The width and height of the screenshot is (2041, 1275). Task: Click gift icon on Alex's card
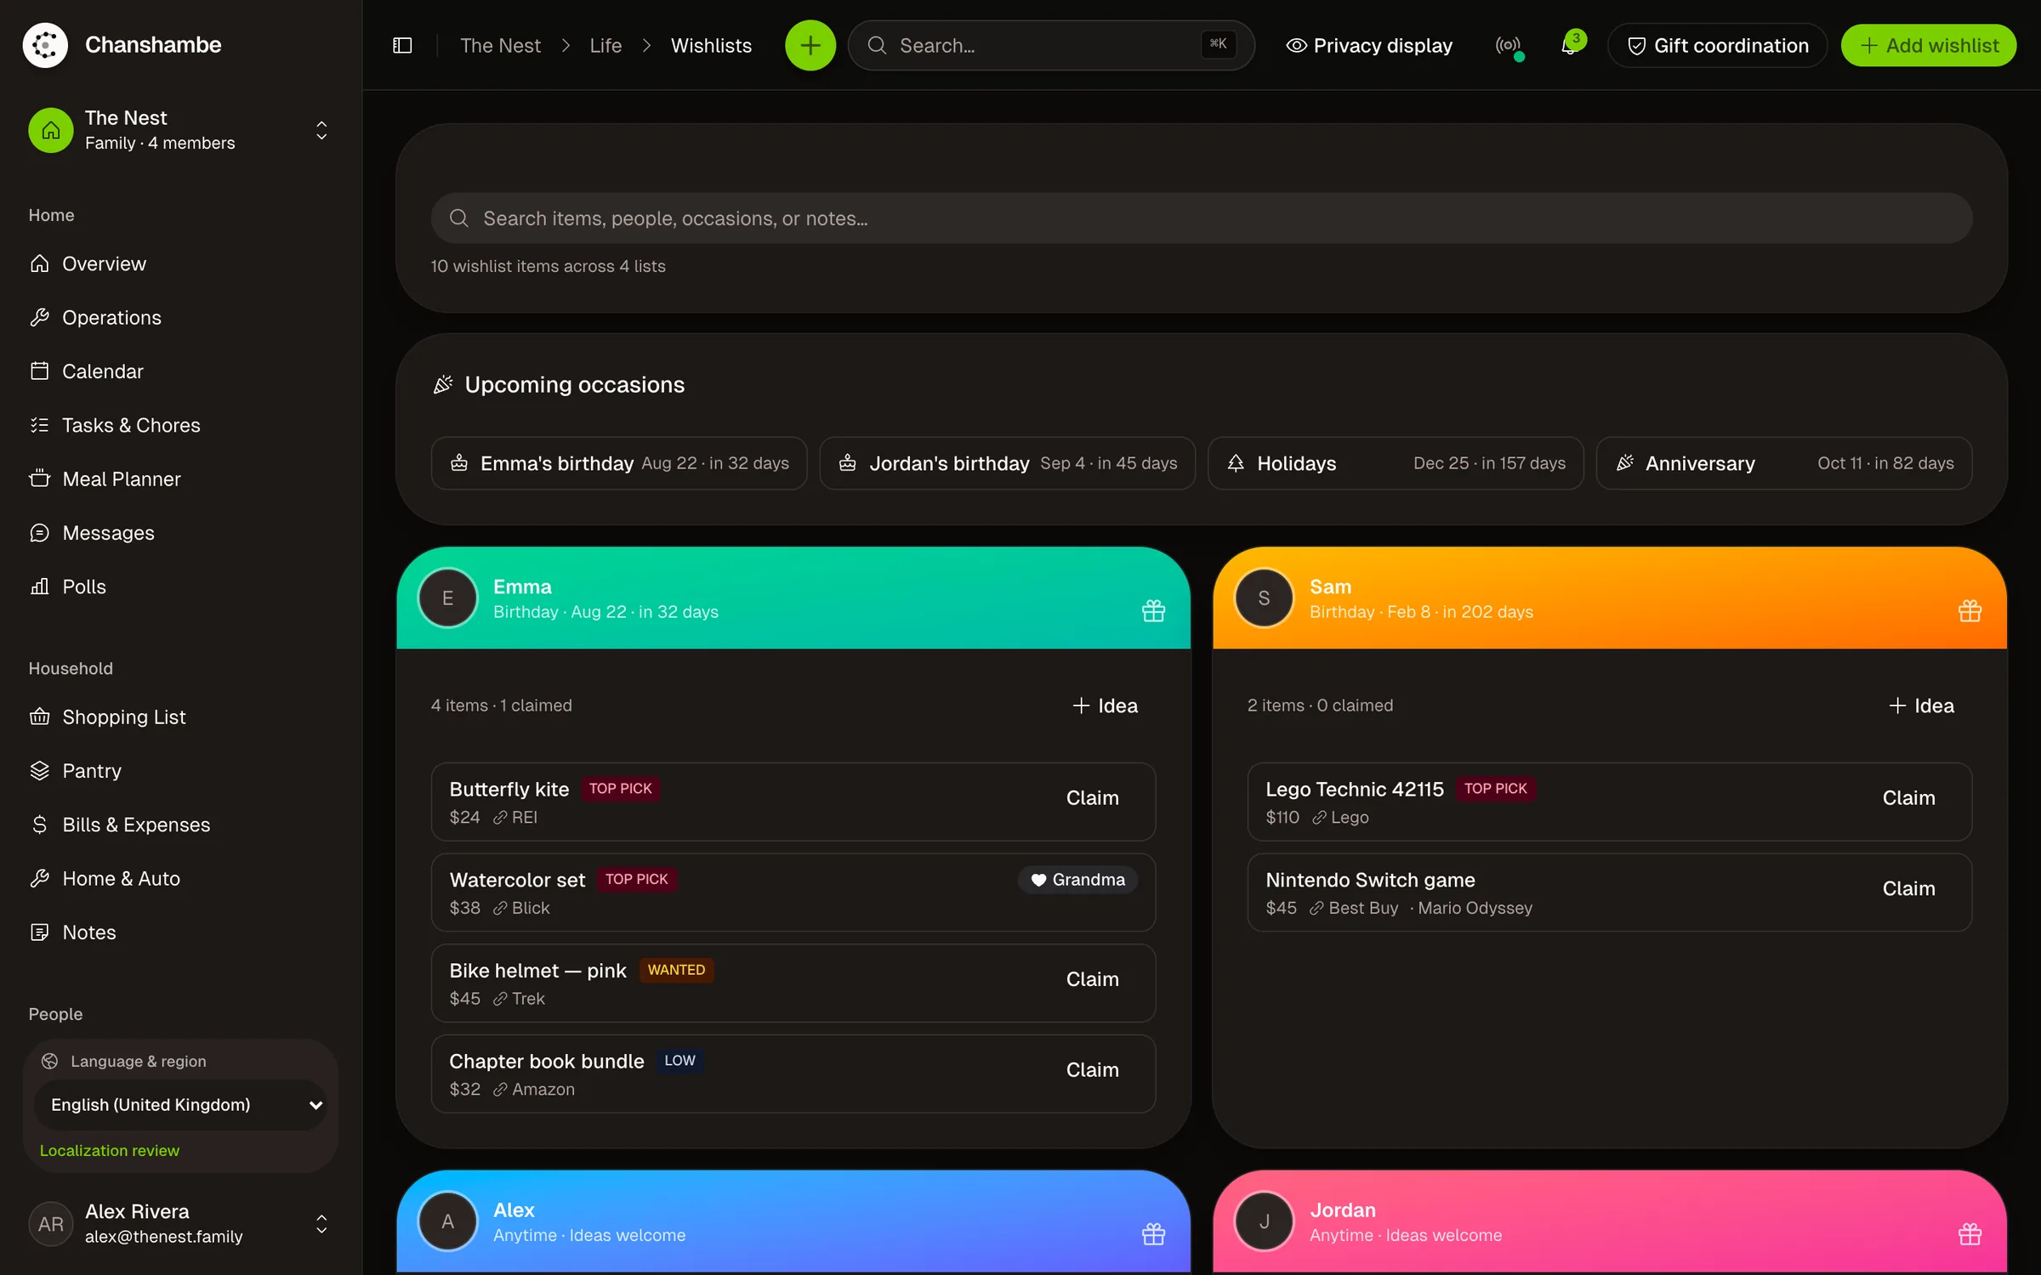point(1153,1234)
